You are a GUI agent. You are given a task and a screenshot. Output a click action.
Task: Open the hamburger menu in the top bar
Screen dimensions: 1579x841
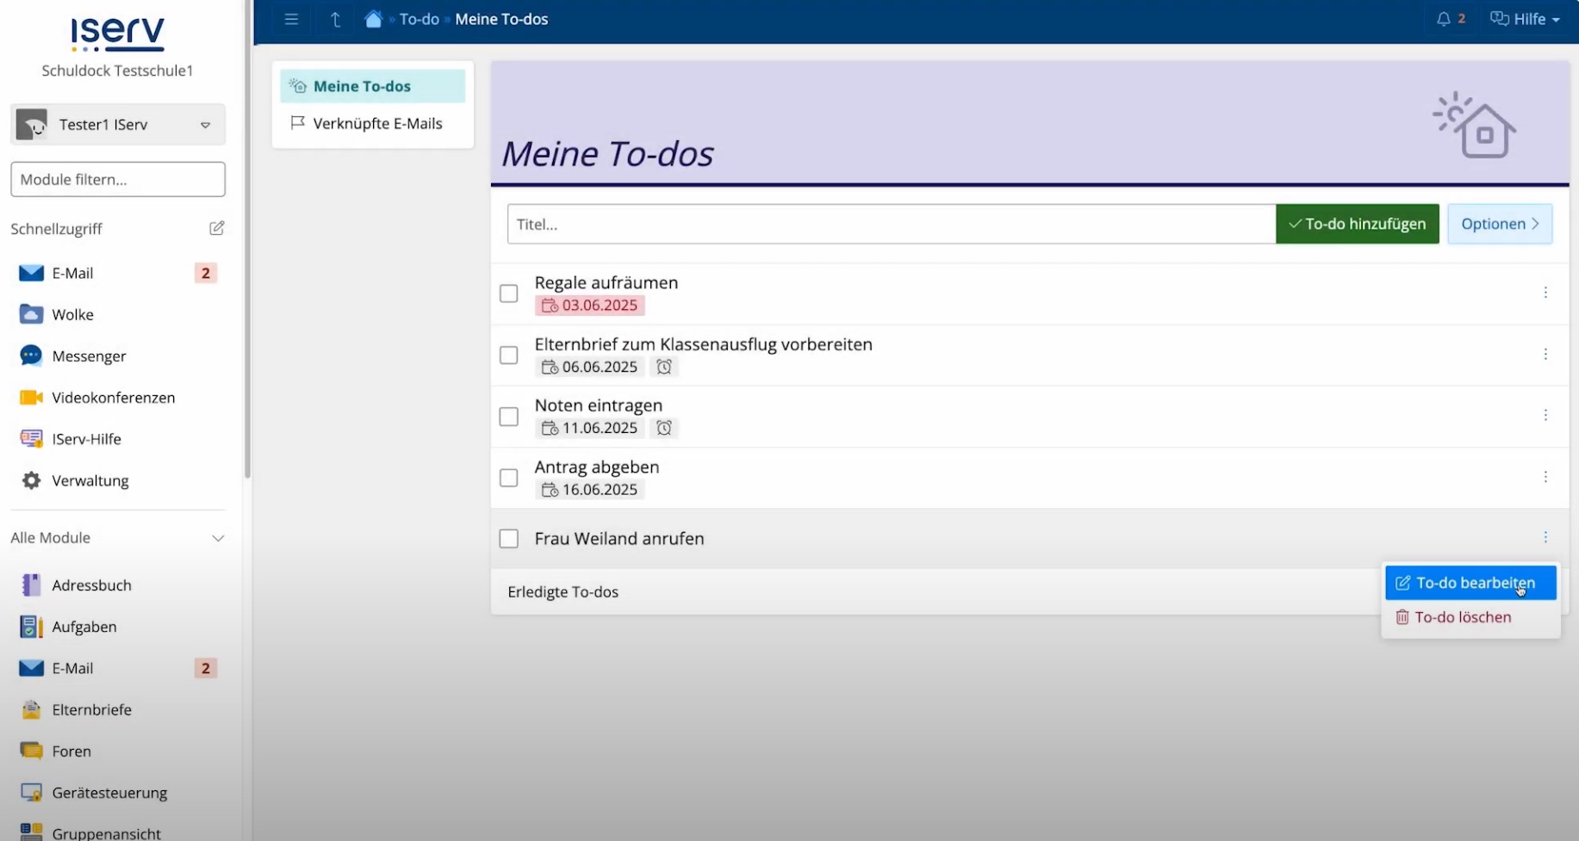pos(291,19)
